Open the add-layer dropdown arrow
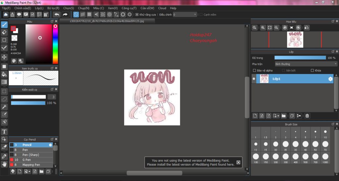339x181 pixels. click(278, 116)
